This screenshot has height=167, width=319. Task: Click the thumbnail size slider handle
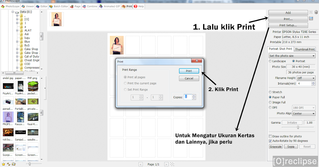(x=30, y=164)
